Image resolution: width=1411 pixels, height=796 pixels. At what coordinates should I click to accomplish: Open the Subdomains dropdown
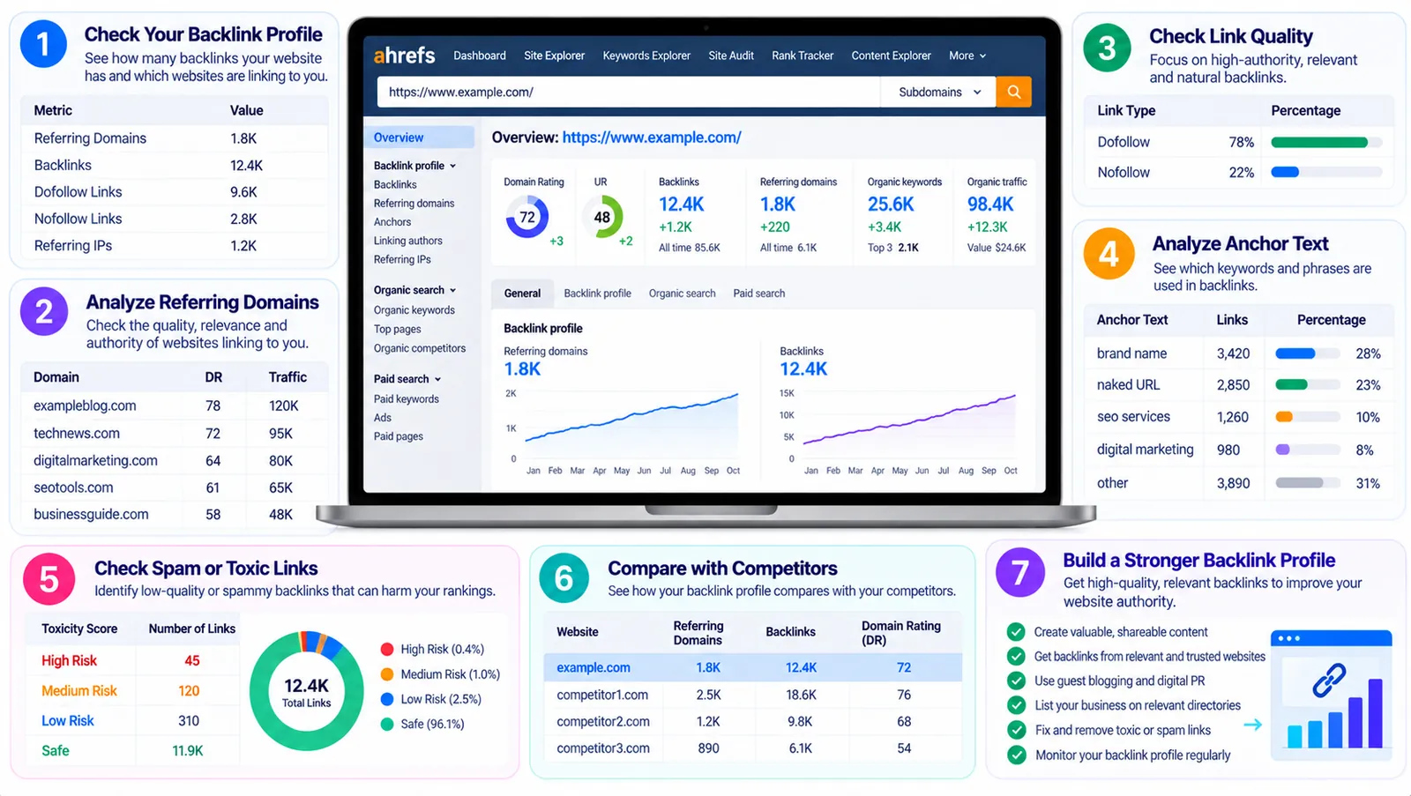938,92
